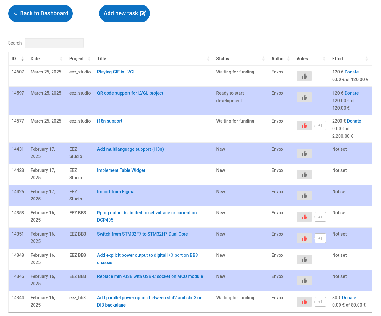The width and height of the screenshot is (381, 316).
Task: Click Donate for 120 € Playing GIF task
Action: (x=352, y=72)
